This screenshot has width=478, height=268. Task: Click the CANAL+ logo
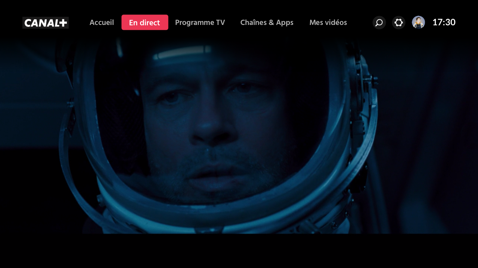[46, 23]
